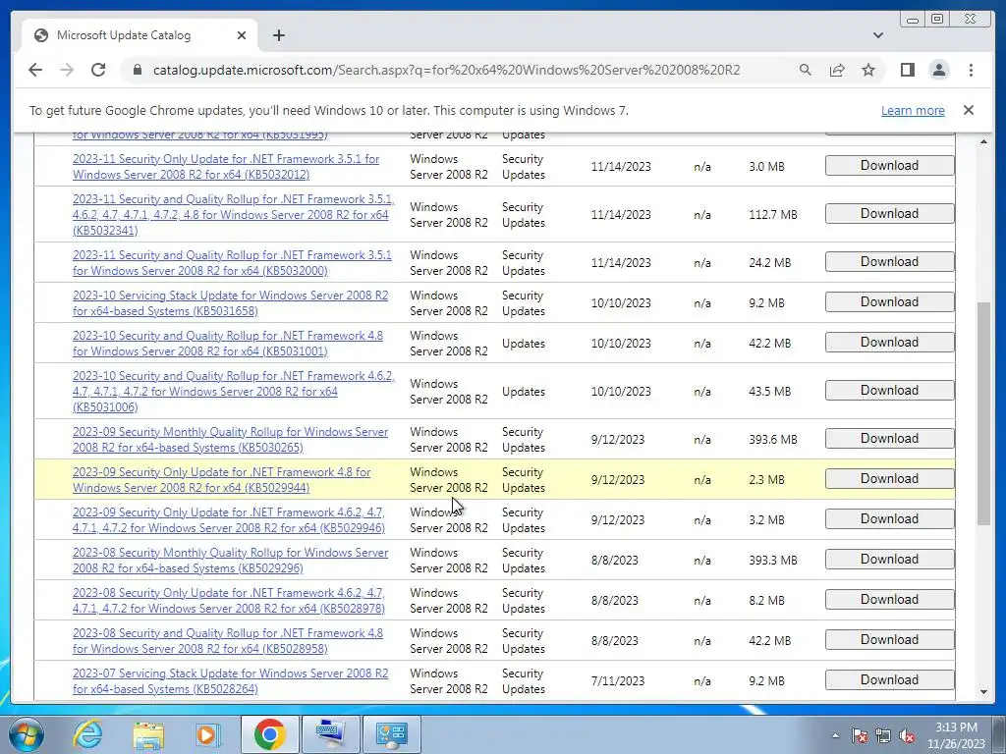
Task: Open the Control Panel taskbar item
Action: click(392, 734)
